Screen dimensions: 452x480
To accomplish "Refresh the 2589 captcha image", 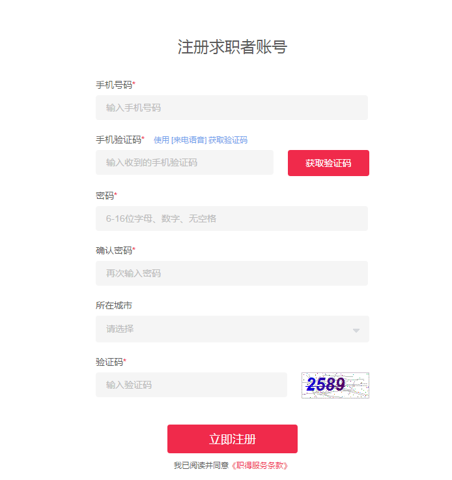I will 335,385.
